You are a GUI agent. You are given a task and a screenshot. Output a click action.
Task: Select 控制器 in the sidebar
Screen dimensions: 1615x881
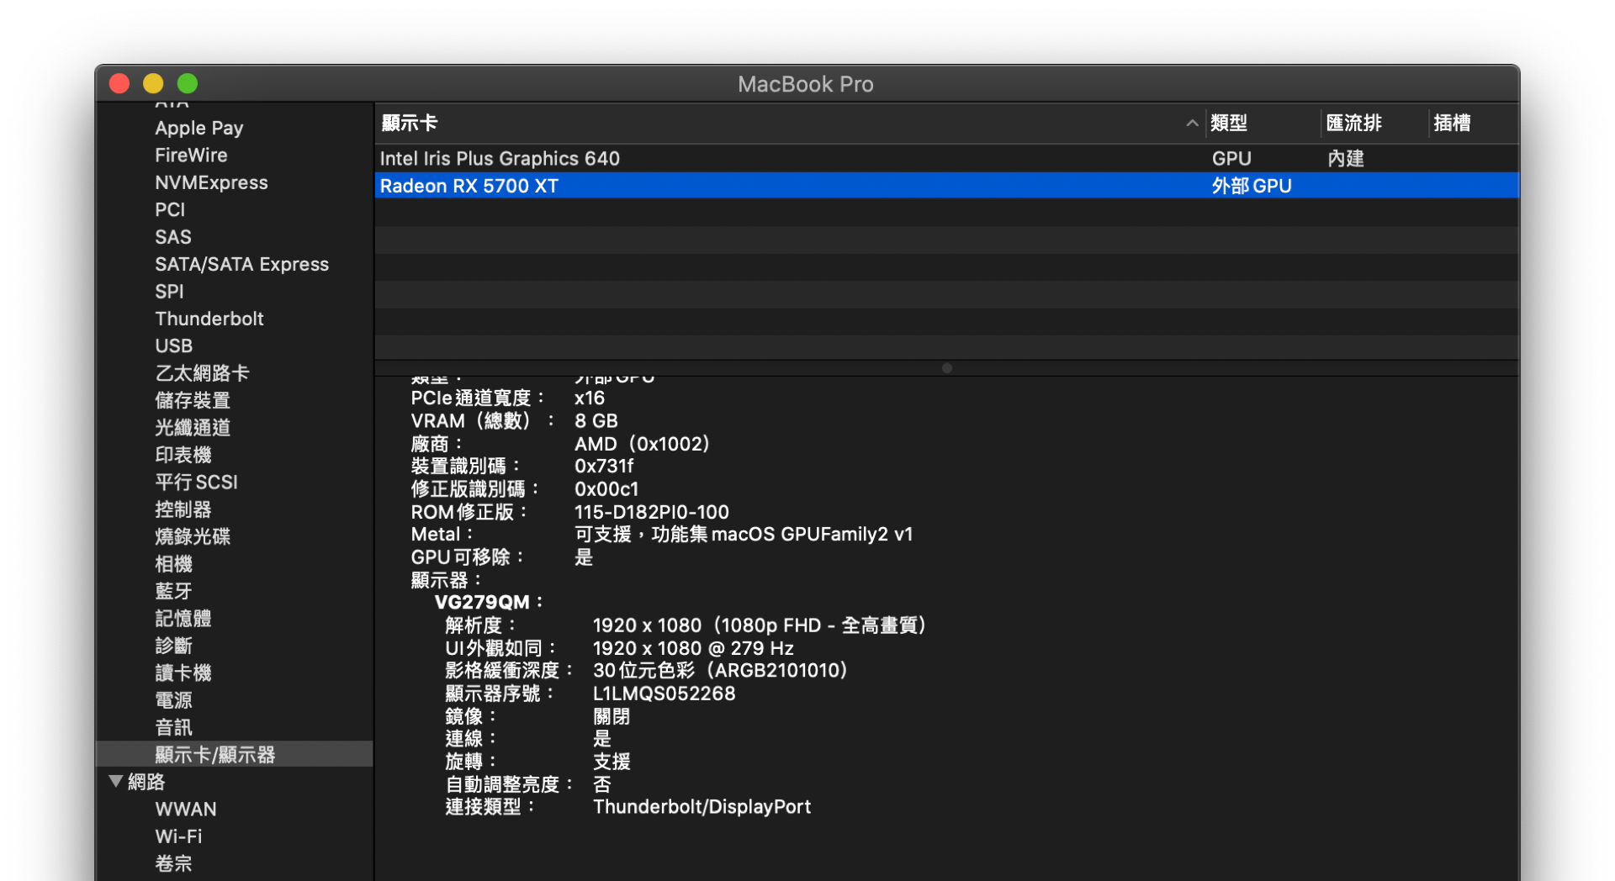[183, 509]
